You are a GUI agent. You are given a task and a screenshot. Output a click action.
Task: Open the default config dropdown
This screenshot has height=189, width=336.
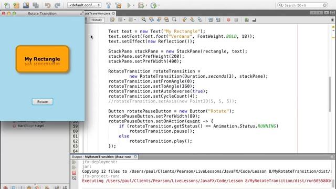(x=84, y=5)
